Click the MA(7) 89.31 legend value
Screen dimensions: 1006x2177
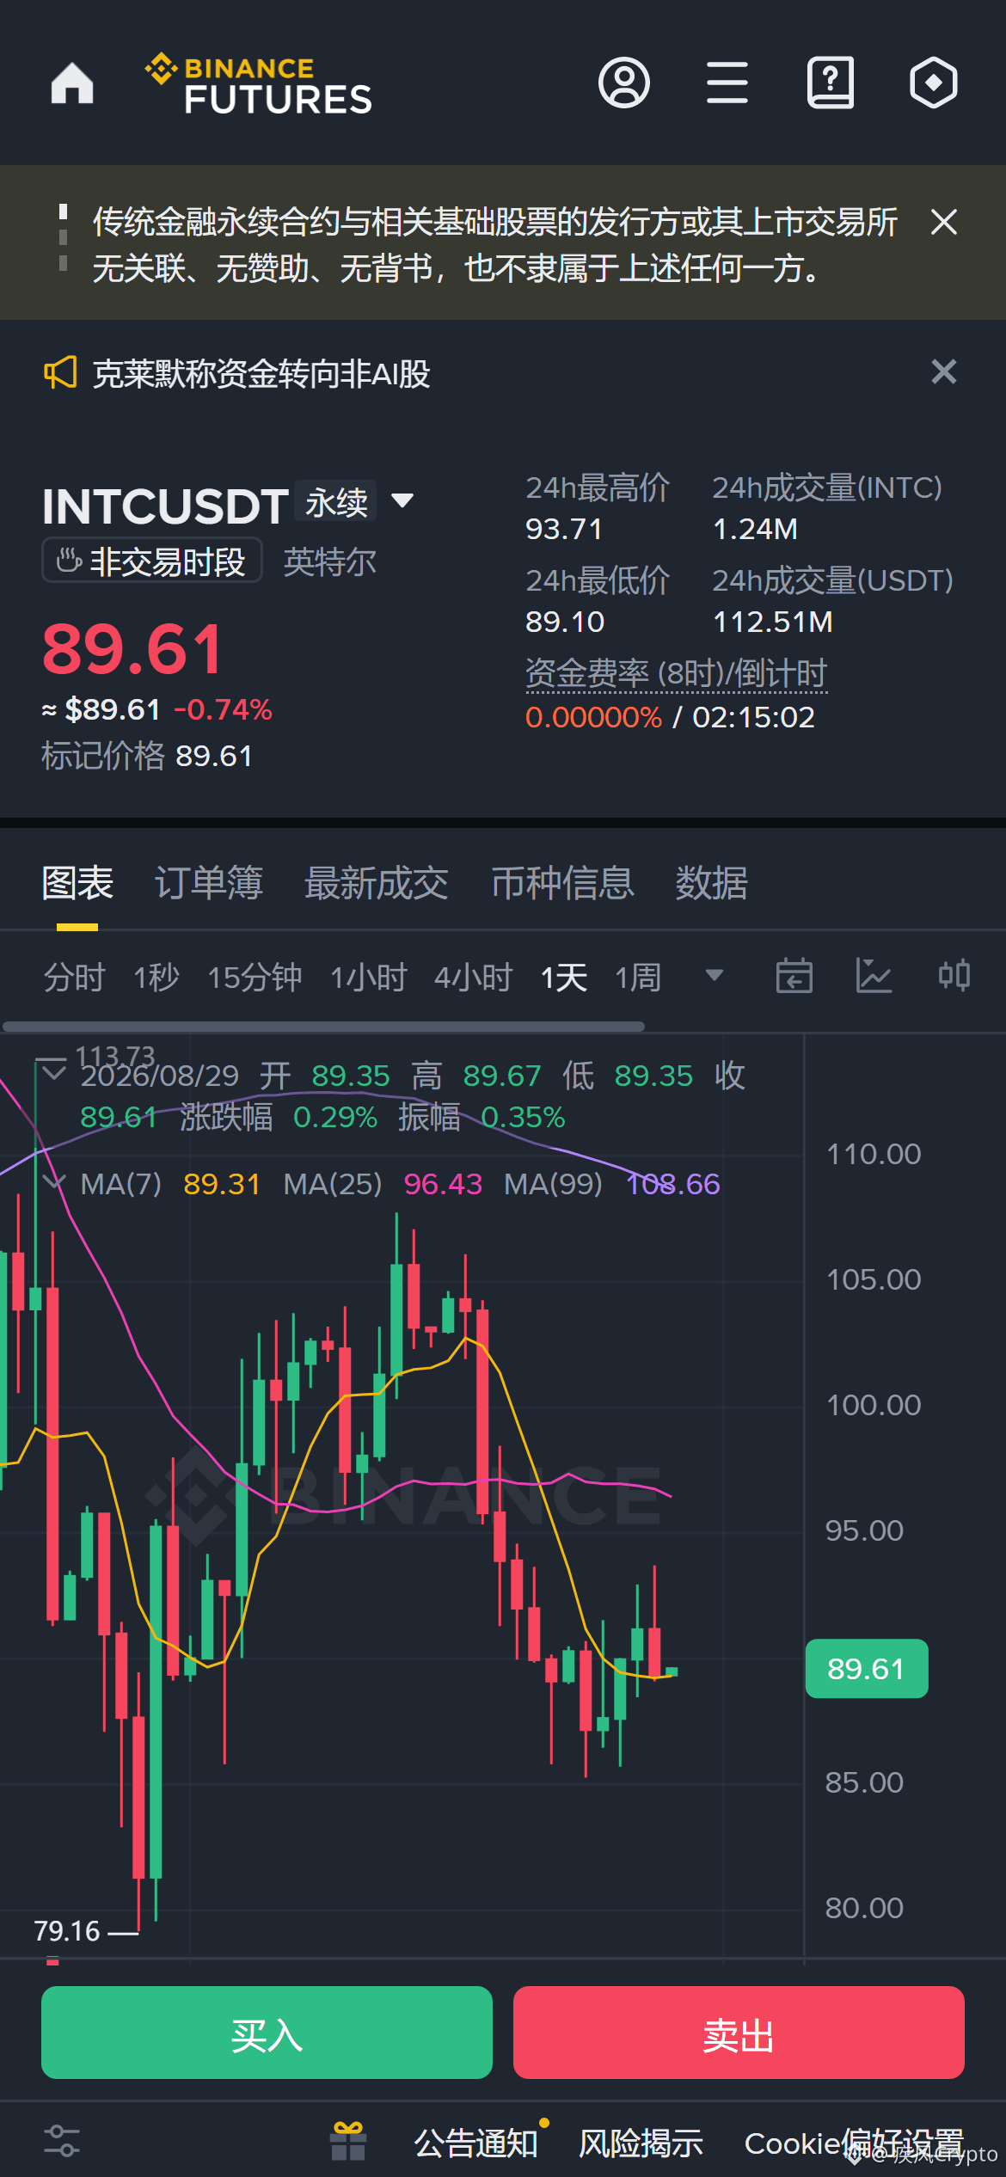pos(222,1184)
